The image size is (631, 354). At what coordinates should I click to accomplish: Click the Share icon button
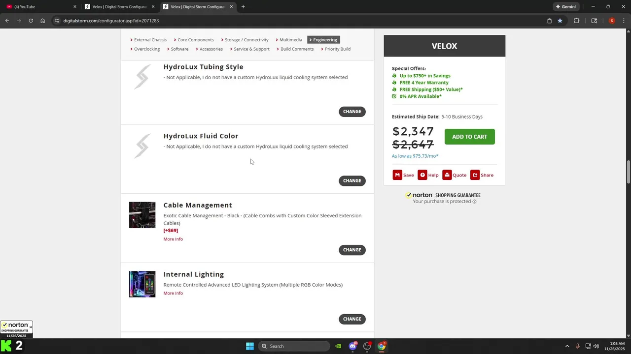tap(475, 175)
